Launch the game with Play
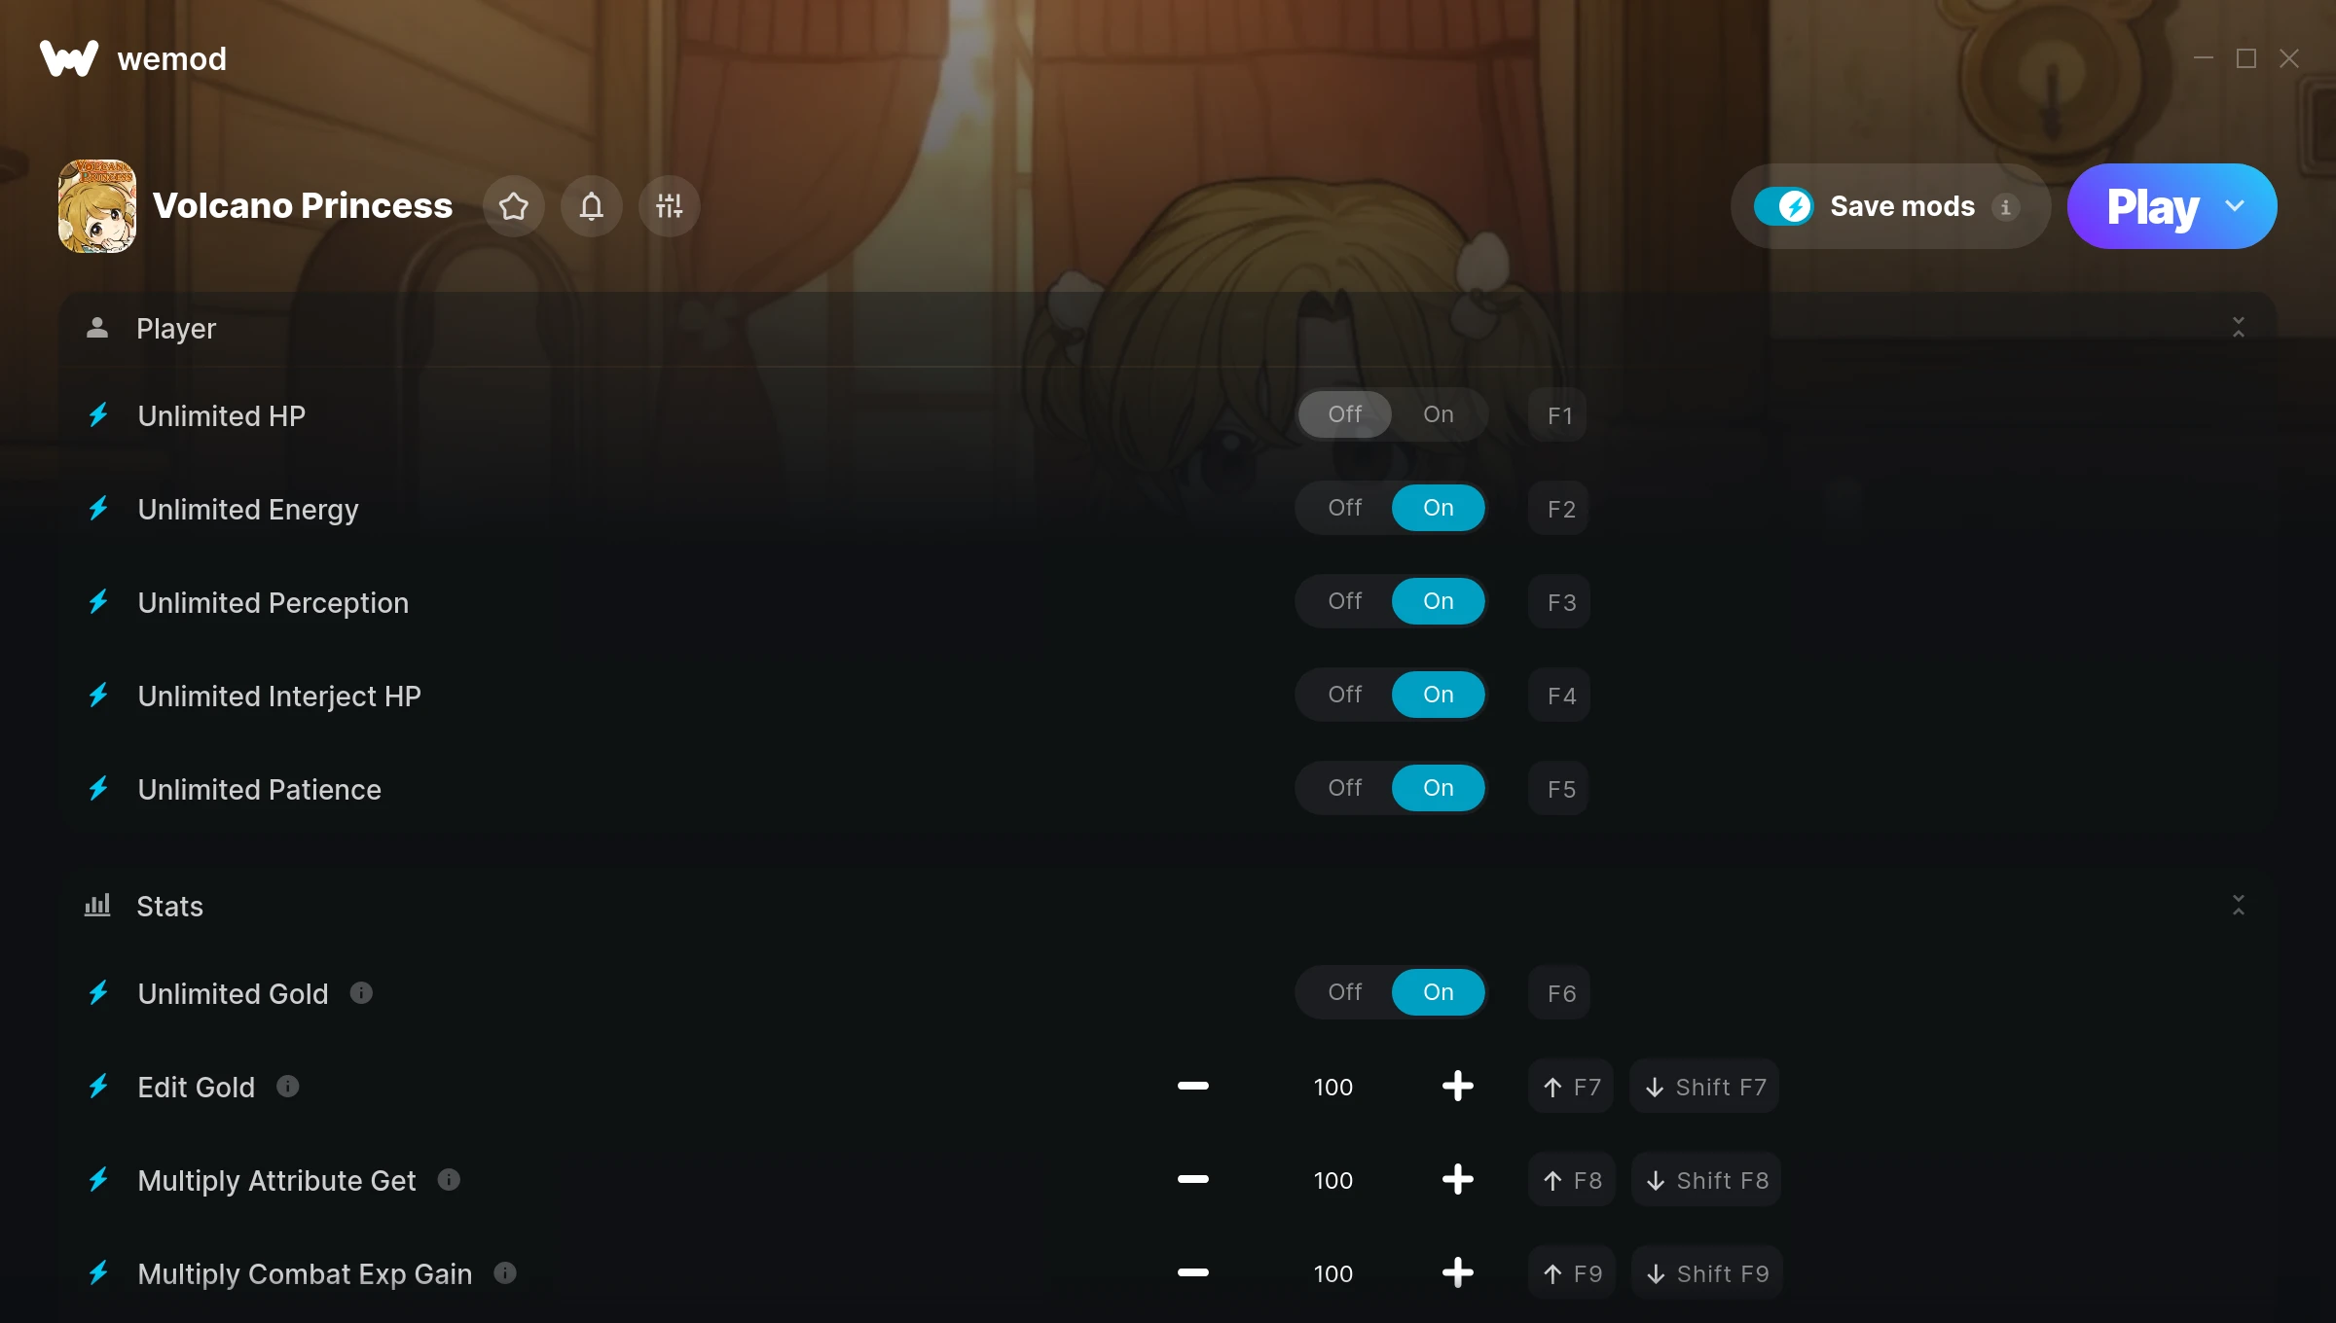Screen dimensions: 2336x1323 point(2152,206)
